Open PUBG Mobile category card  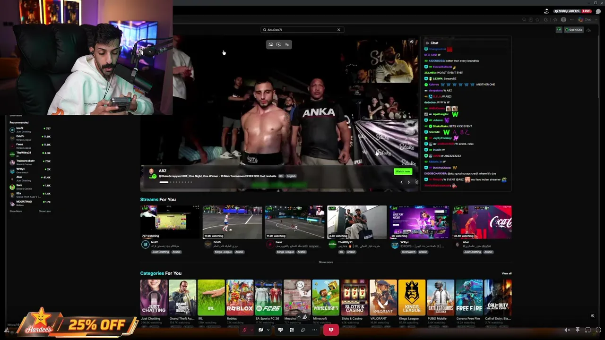pos(441,297)
